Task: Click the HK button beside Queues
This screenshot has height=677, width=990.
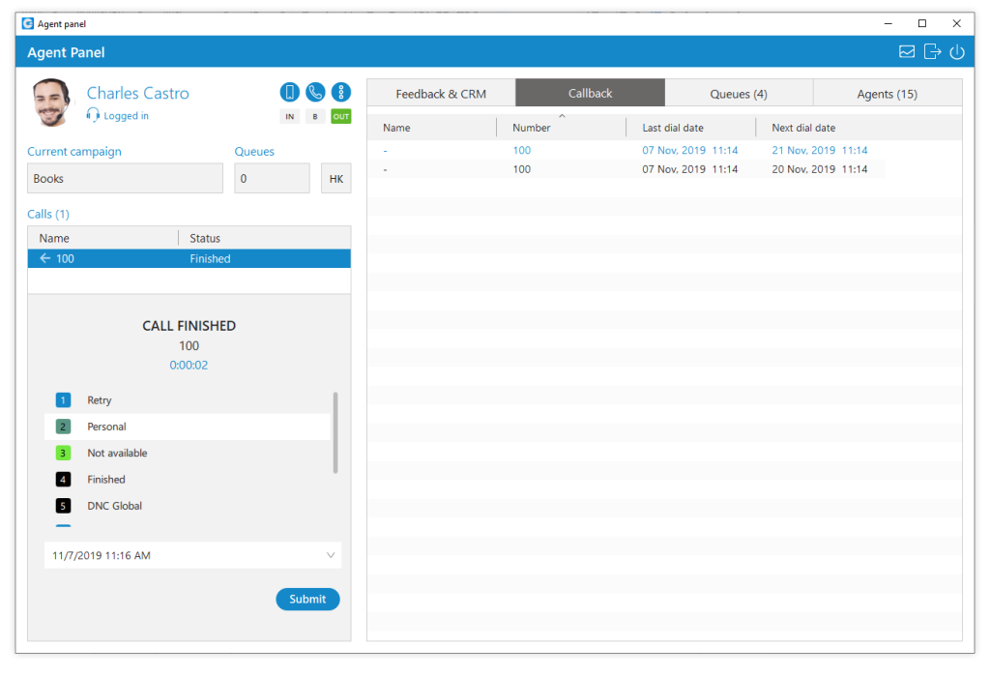Action: tap(335, 179)
